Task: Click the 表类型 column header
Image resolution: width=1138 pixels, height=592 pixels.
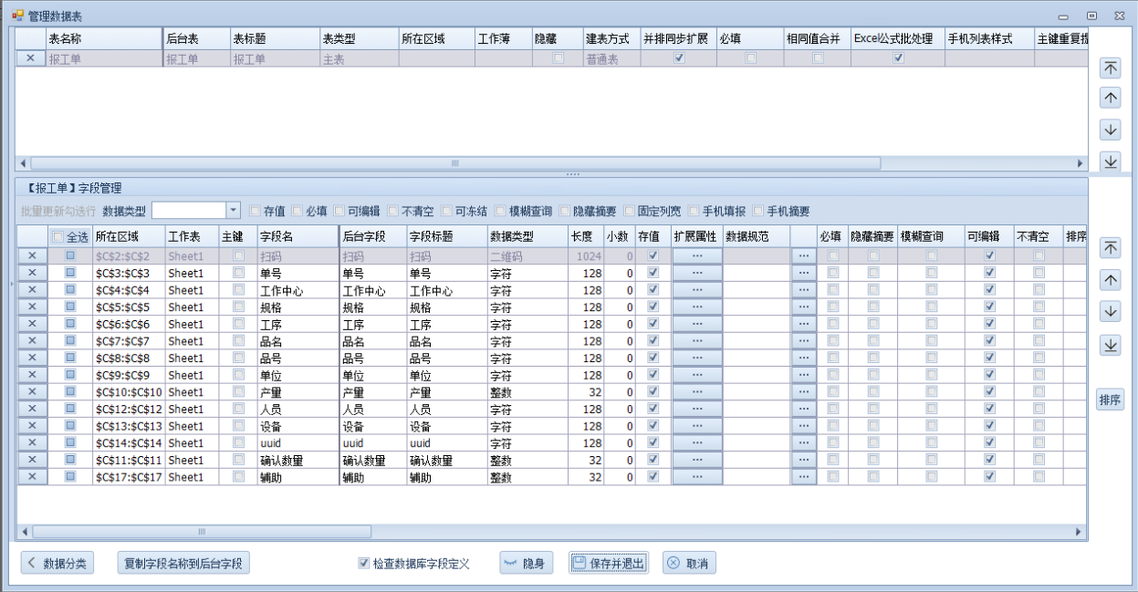Action: [357, 39]
